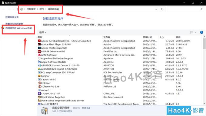206x116 pixels.
Task: Click the Don't Starve Together Dedicated Server icon
Action: [x=39, y=101]
